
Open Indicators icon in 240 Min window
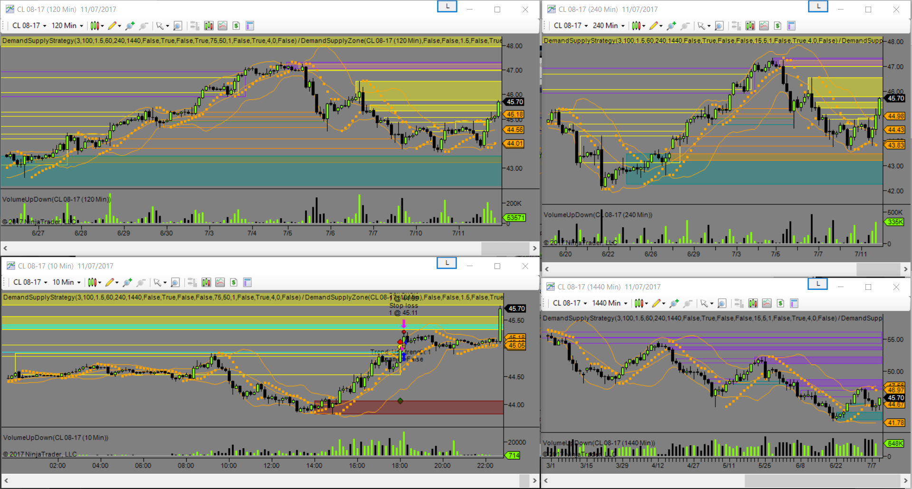764,26
